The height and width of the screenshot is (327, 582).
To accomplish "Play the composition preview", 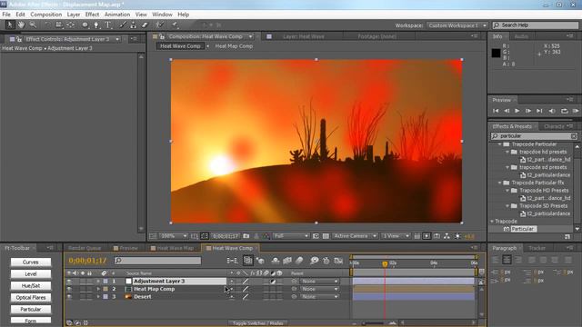I will pyautogui.click(x=517, y=111).
